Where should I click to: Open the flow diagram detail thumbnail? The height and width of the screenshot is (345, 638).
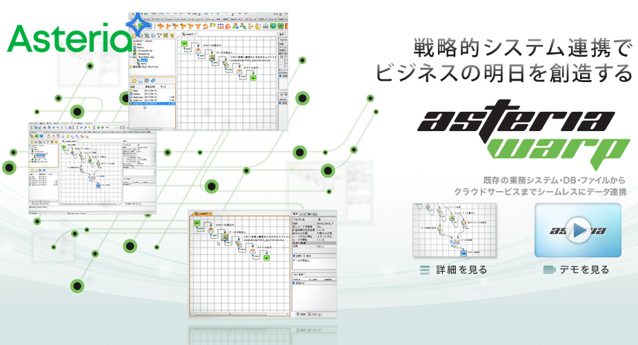pos(455,230)
